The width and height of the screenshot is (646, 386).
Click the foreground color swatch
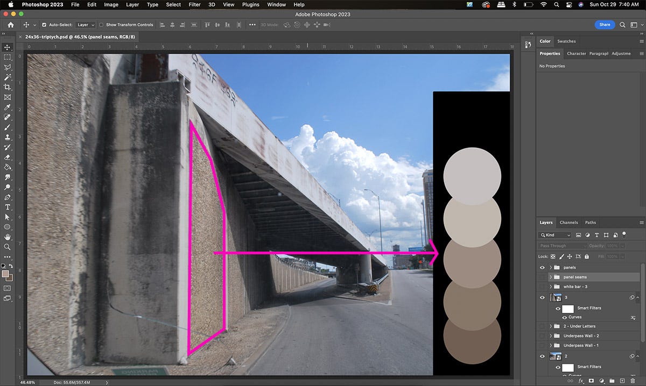[x=6, y=274]
